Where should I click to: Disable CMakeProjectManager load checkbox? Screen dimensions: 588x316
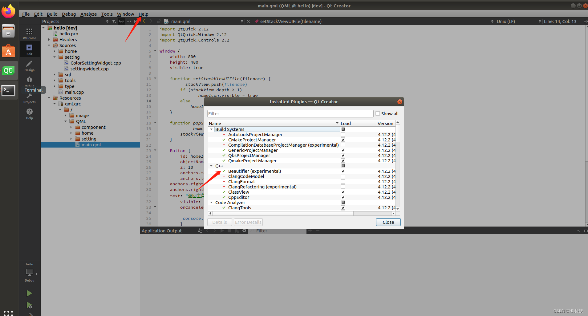[x=343, y=140]
